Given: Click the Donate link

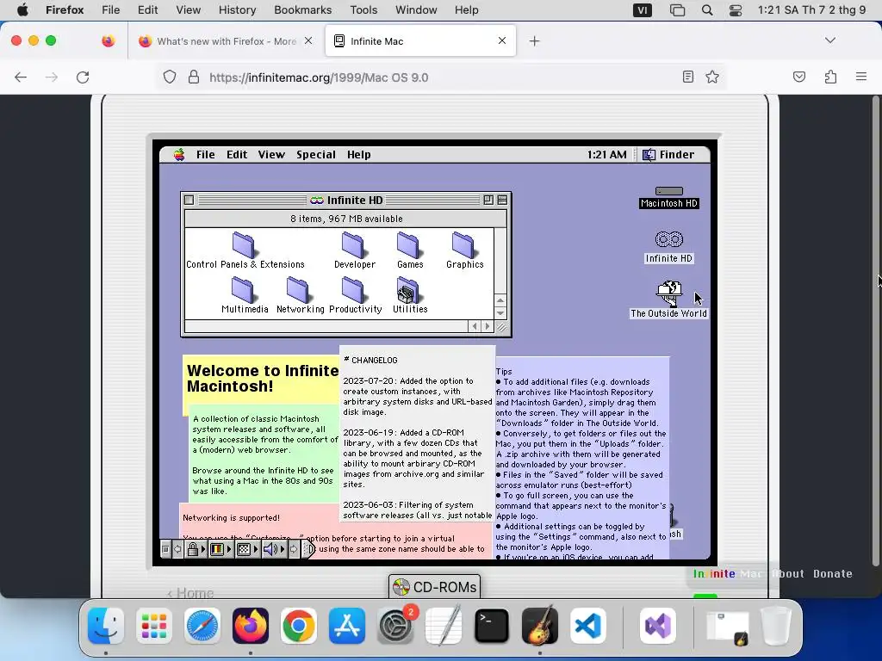Looking at the screenshot, I should (x=833, y=574).
